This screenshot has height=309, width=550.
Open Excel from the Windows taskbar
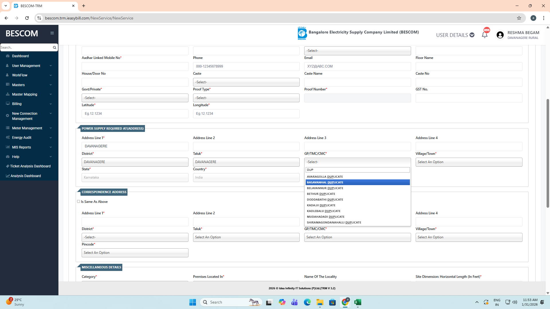(357, 302)
